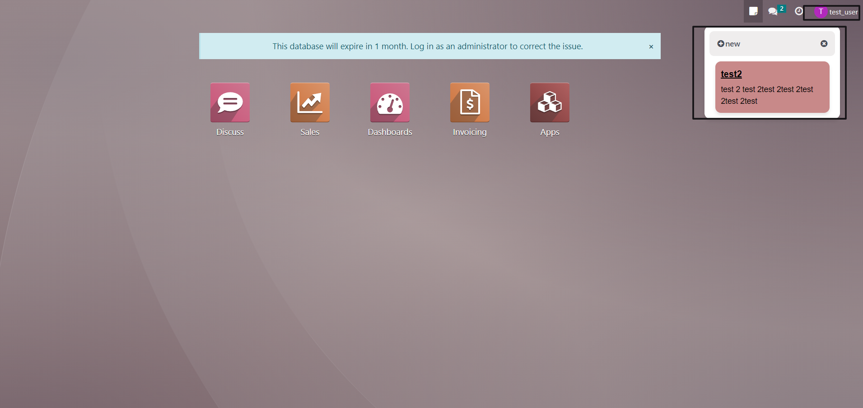Open the Sales app
Image resolution: width=863 pixels, height=408 pixels.
click(310, 102)
